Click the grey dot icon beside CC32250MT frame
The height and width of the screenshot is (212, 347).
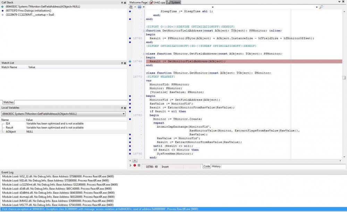(x=2, y=15)
